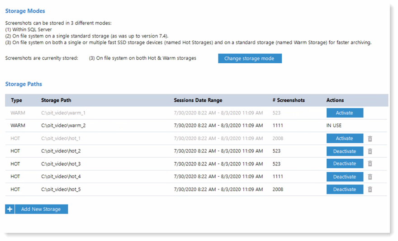The image size is (398, 241).
Task: Click the Change storage mode button
Action: (250, 59)
